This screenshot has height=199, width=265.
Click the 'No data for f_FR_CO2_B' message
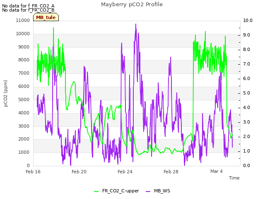(28, 10)
